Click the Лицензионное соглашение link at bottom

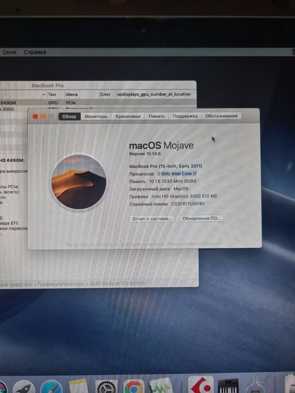[x=194, y=243]
